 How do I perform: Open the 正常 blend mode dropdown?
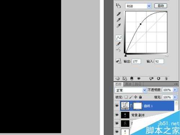pos(145,90)
